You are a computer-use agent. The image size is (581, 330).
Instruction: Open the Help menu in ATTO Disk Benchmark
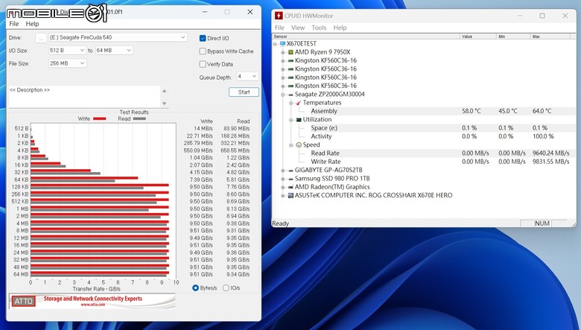pos(32,24)
